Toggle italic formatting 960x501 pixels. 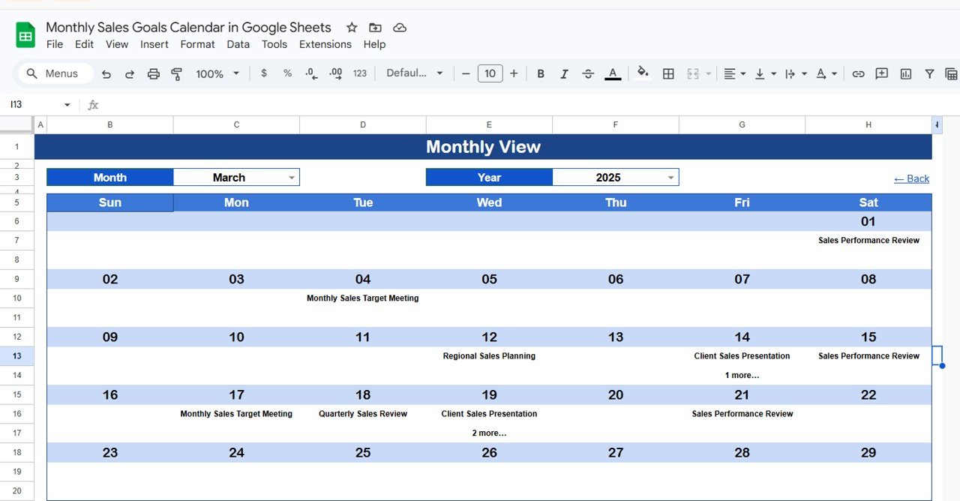pyautogui.click(x=564, y=73)
